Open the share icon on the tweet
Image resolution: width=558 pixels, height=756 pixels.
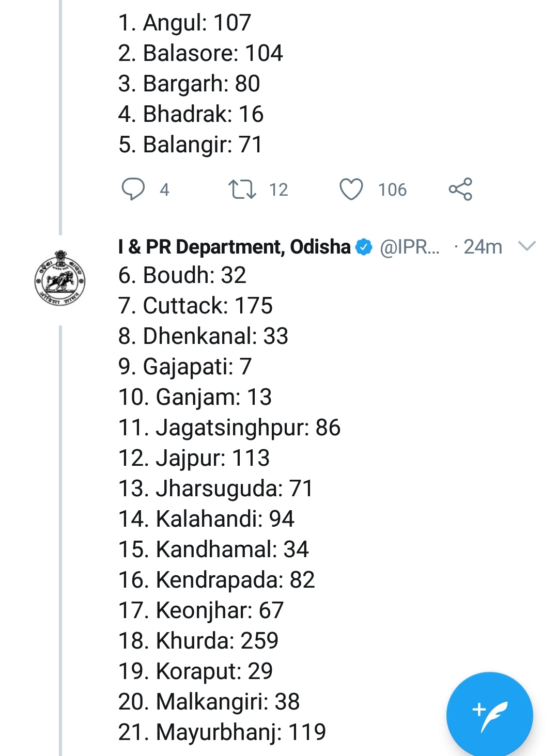(460, 189)
